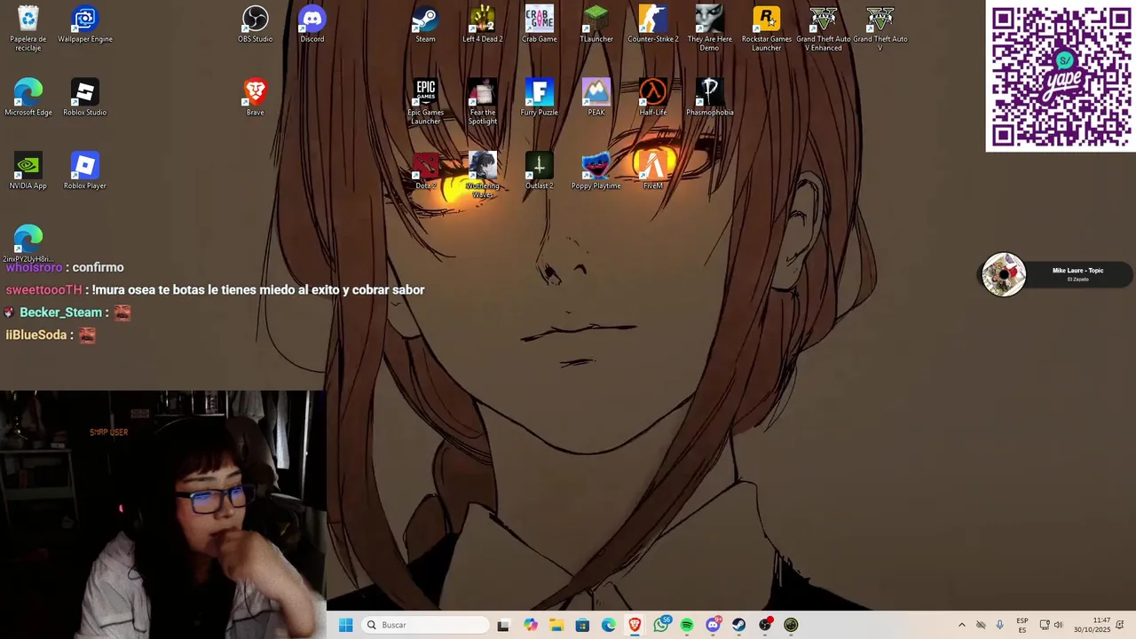Select the PEAK game icon
1136x639 pixels.
click(596, 98)
